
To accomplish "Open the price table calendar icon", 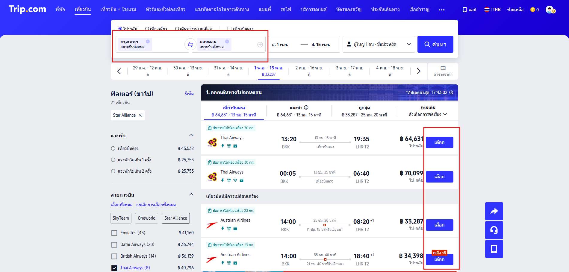I will [443, 71].
